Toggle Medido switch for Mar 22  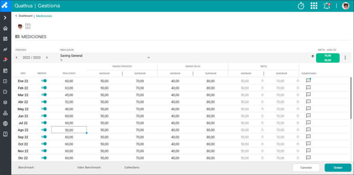point(44,95)
